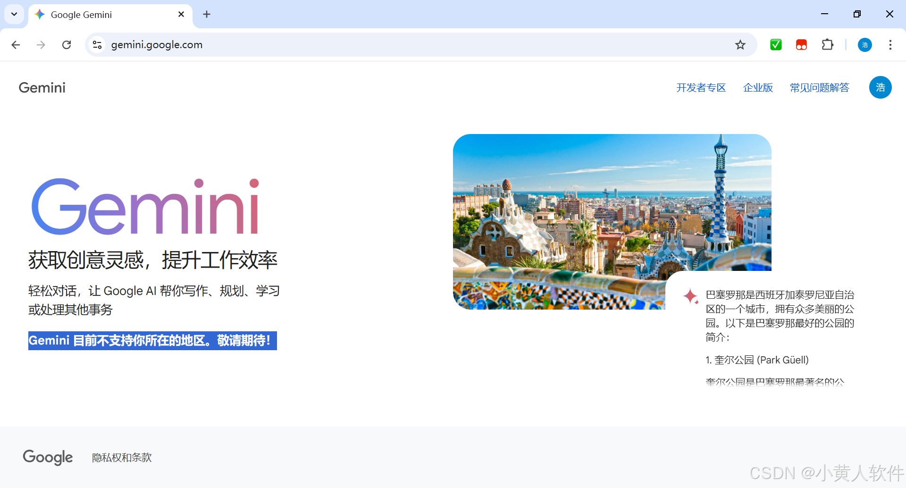The width and height of the screenshot is (906, 488).
Task: Open 开发者专区 from the navigation
Action: point(701,87)
